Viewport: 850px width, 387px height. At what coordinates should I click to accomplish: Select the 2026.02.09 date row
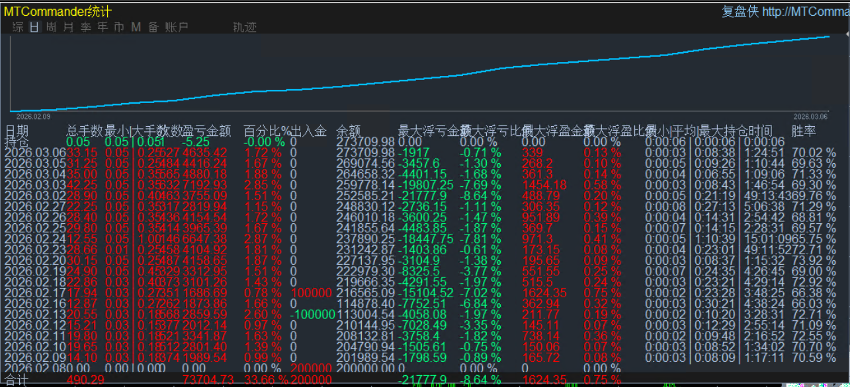(35, 359)
